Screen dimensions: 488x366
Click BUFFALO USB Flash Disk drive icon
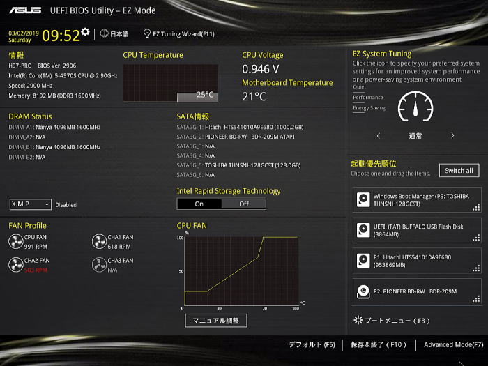363,230
